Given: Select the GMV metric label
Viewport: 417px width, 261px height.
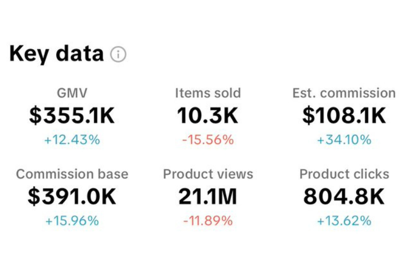Looking at the screenshot, I should 72,93.
